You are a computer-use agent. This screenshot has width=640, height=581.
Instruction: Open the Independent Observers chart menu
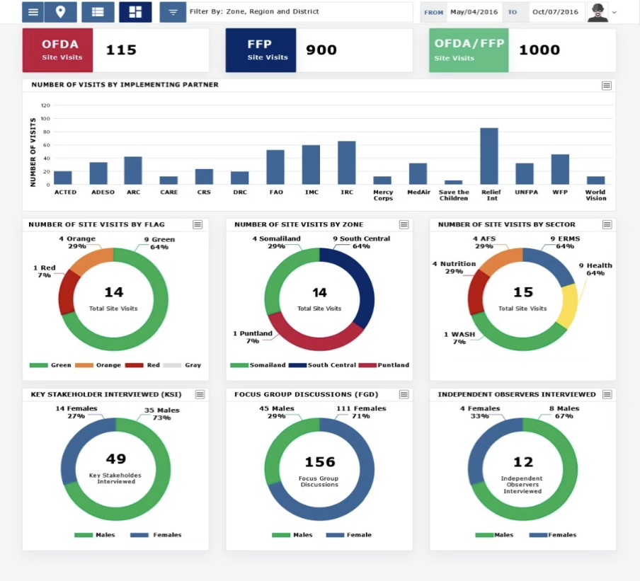click(607, 394)
